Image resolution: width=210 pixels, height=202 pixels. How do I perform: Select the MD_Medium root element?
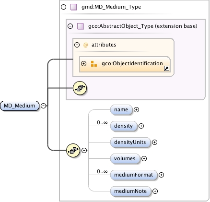20,106
